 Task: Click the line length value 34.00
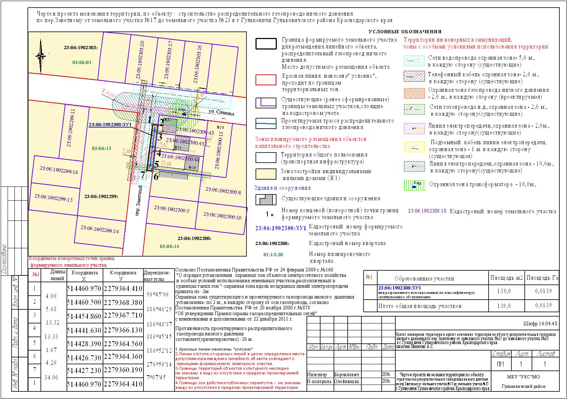tap(51, 377)
